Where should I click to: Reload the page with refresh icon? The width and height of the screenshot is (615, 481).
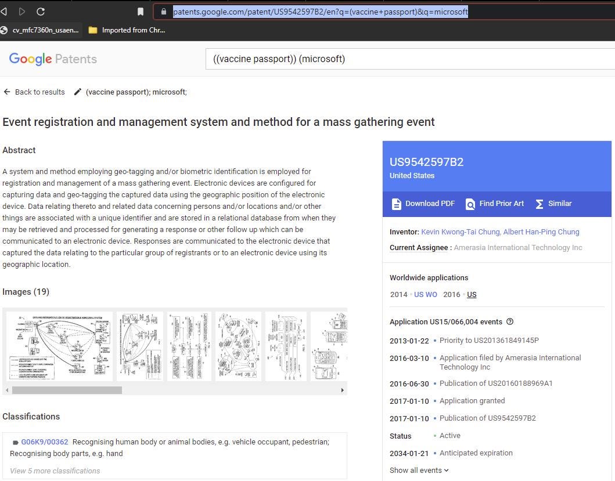point(41,12)
